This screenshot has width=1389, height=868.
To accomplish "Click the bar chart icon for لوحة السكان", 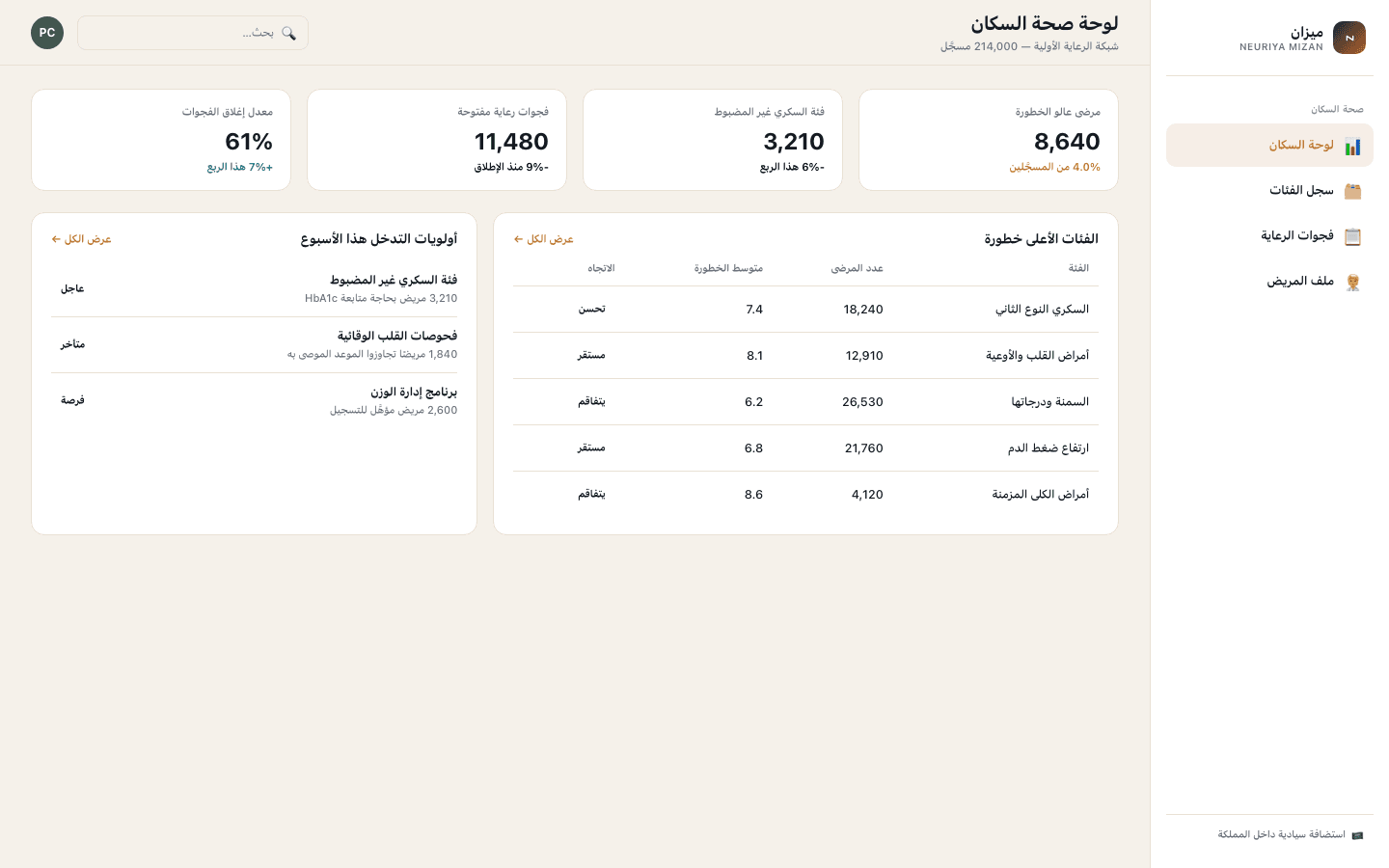I will pos(1352,146).
